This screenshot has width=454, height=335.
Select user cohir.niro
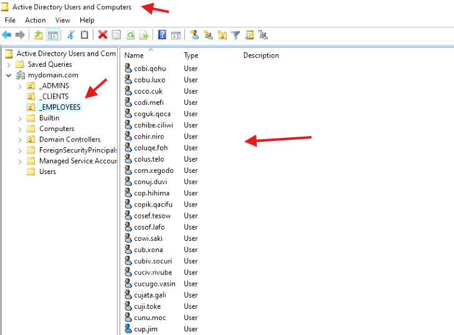[x=149, y=137]
